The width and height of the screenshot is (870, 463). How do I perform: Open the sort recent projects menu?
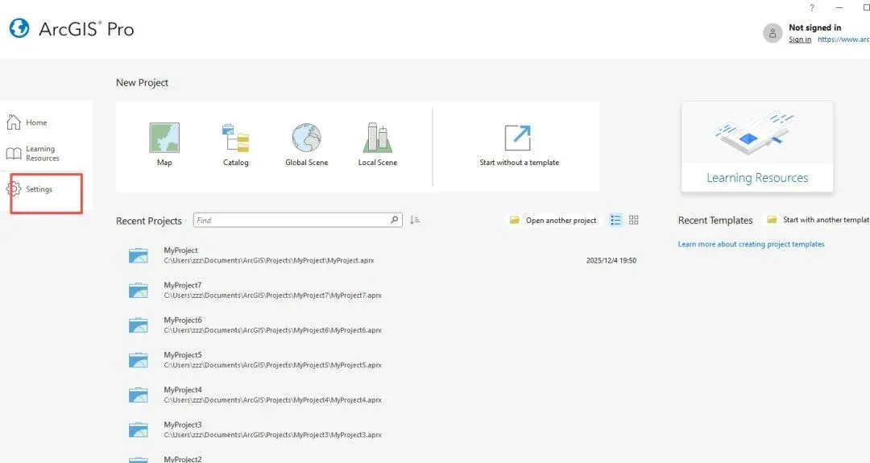click(x=415, y=220)
